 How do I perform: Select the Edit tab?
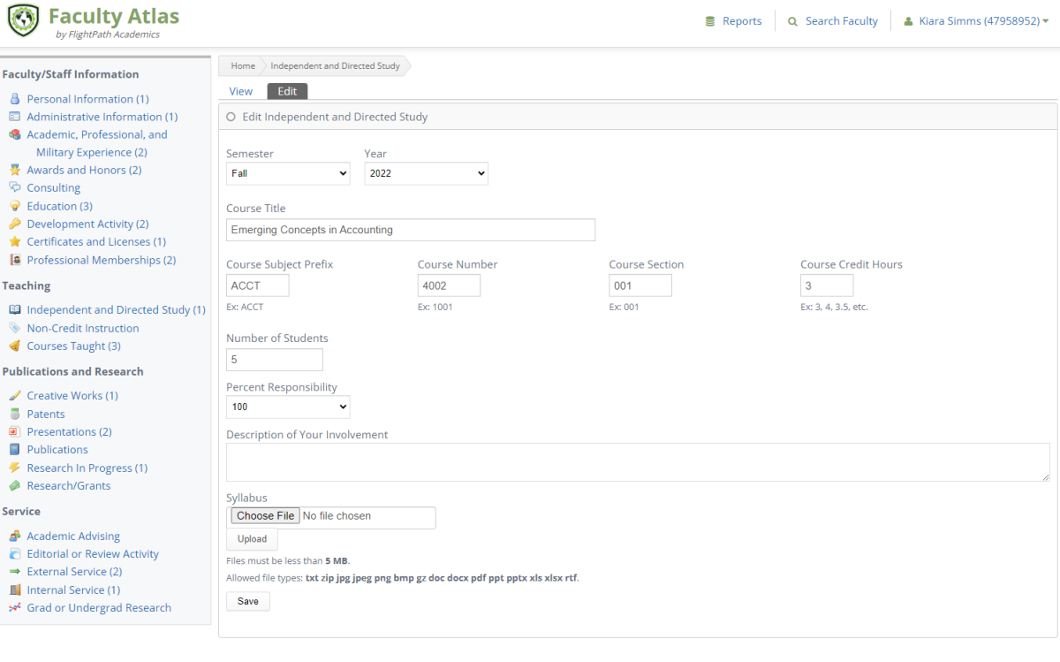(x=287, y=91)
